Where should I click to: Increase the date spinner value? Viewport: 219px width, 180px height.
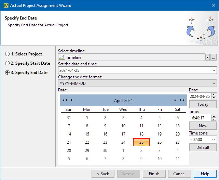(x=214, y=95)
